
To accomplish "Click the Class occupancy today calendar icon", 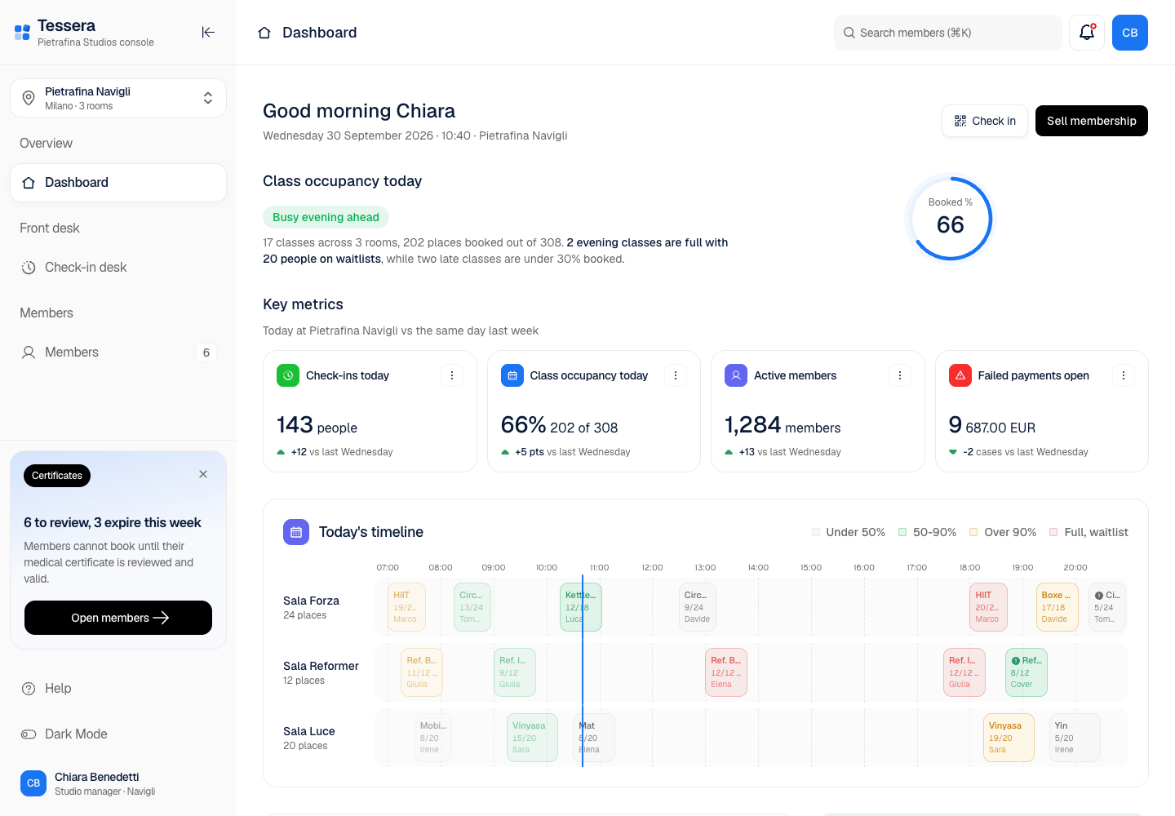I will coord(512,375).
